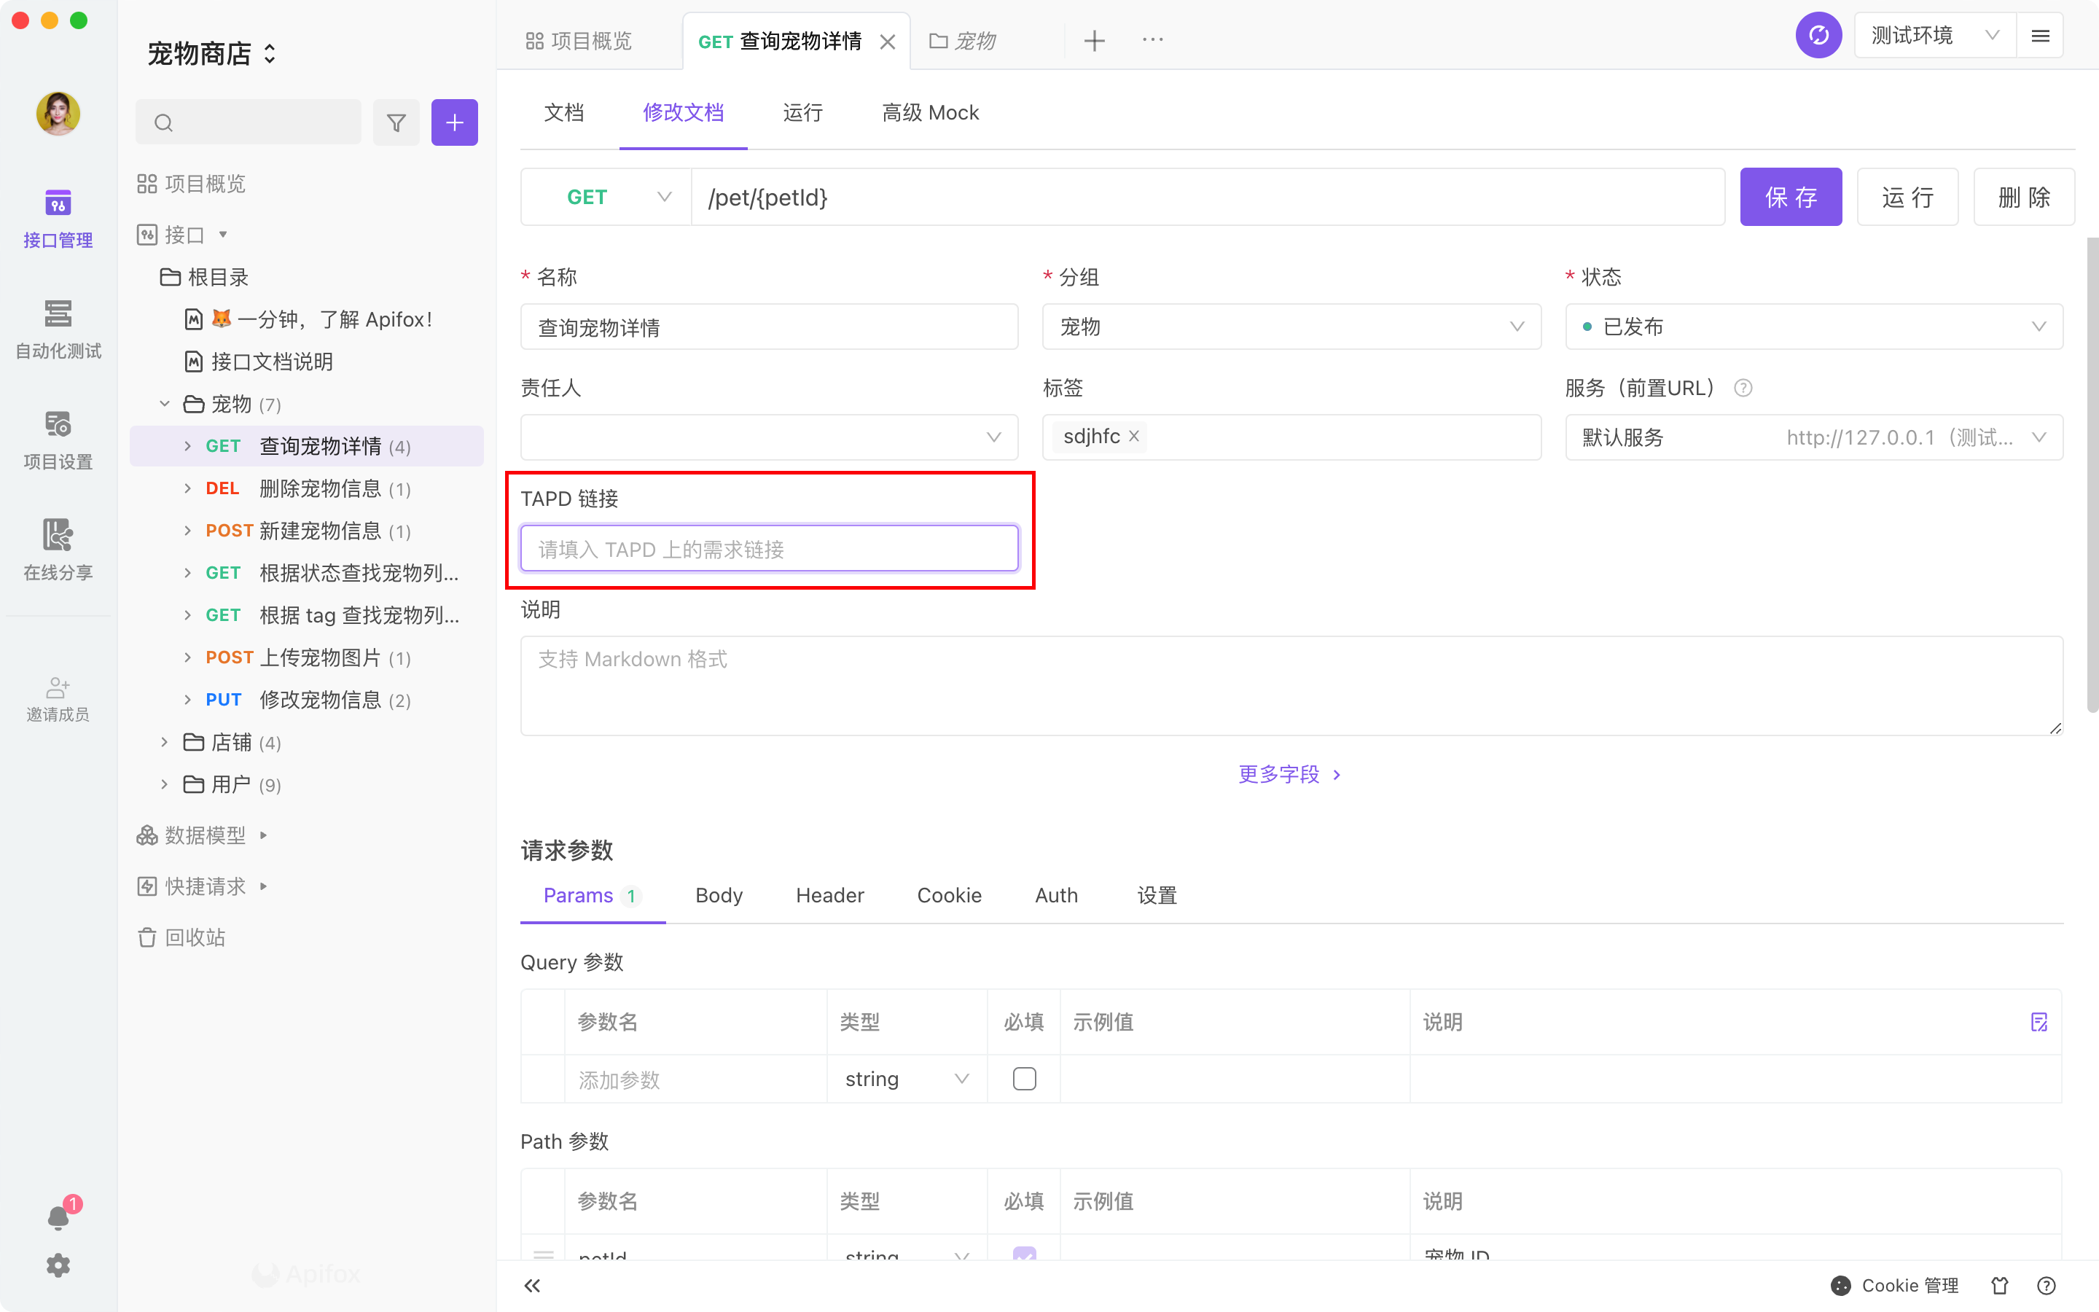
Task: Open 项目设置 in the sidebar
Action: (58, 439)
